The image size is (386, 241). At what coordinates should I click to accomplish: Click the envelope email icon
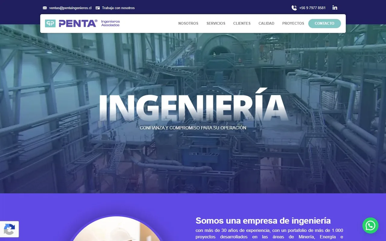pos(45,8)
